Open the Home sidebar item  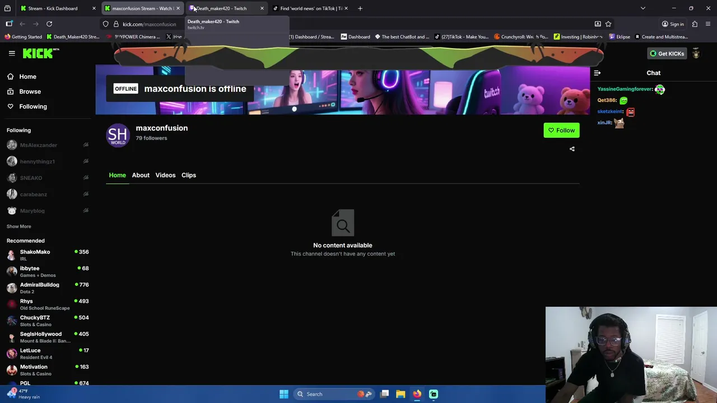click(x=27, y=77)
